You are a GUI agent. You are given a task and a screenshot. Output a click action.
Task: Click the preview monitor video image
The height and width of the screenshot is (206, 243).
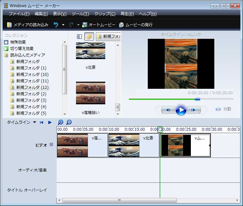(181, 64)
